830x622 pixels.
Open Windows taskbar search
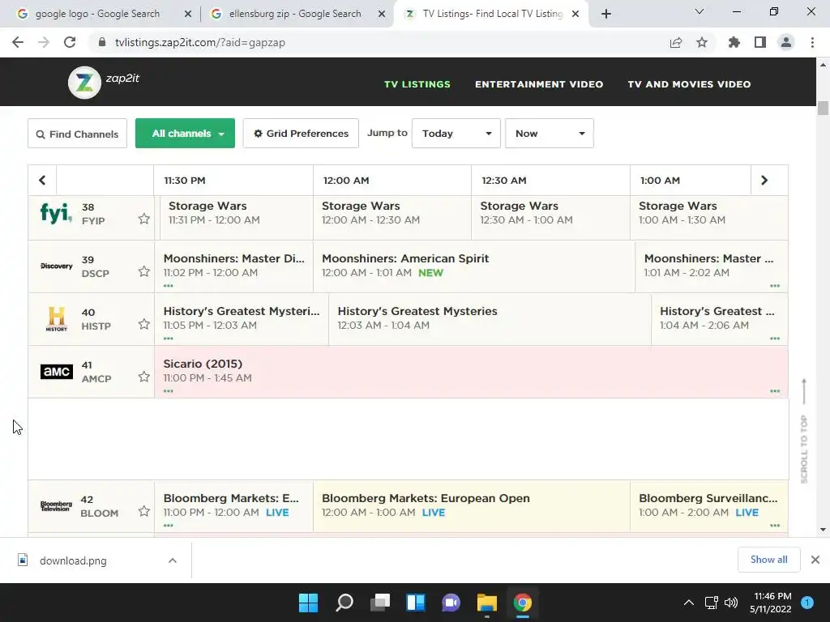pyautogui.click(x=344, y=603)
